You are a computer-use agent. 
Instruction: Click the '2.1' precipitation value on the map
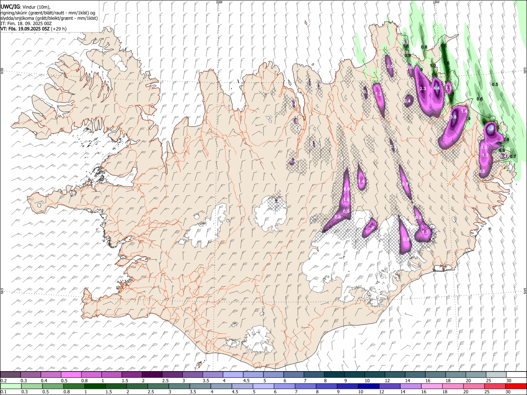click(448, 88)
